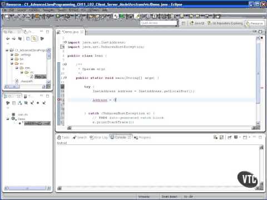Open the Search tab
The image size is (267, 200).
[80, 137]
